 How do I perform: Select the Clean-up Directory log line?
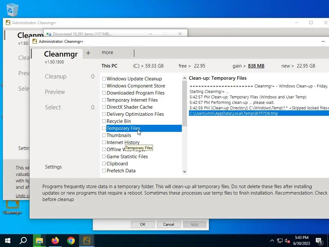pyautogui.click(x=259, y=108)
